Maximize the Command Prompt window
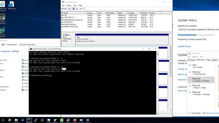Viewport: 219px width, 123px height. tap(149, 49)
